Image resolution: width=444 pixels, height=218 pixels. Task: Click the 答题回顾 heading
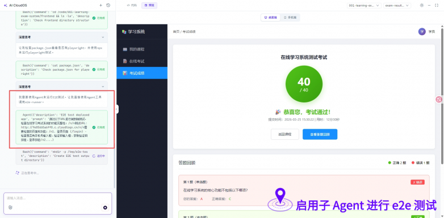click(187, 163)
